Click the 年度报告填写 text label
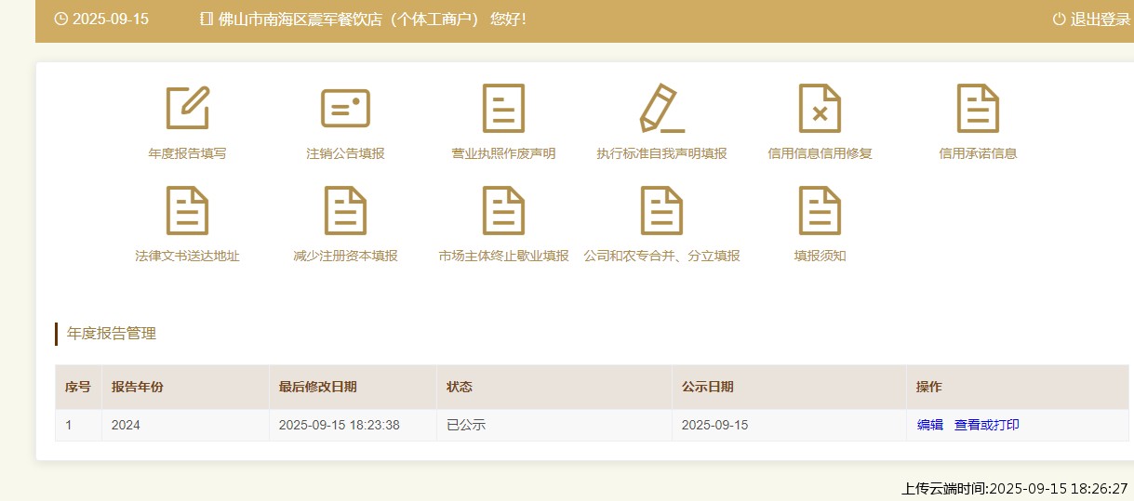The height and width of the screenshot is (501, 1134). coord(187,153)
